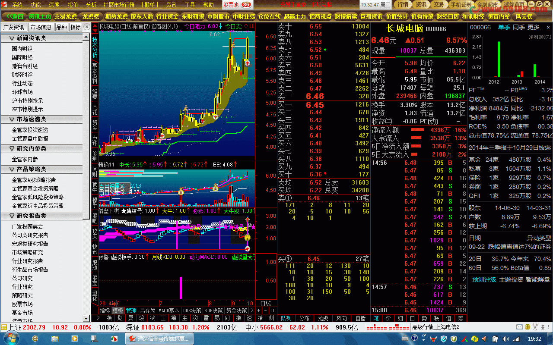The width and height of the screenshot is (553, 345).
Task: Close the right financial panel with x
Action: click(x=549, y=27)
